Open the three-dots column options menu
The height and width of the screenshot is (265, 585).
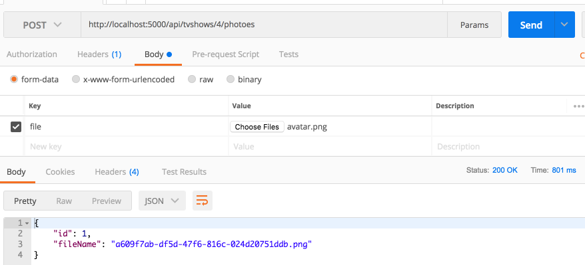coord(578,106)
